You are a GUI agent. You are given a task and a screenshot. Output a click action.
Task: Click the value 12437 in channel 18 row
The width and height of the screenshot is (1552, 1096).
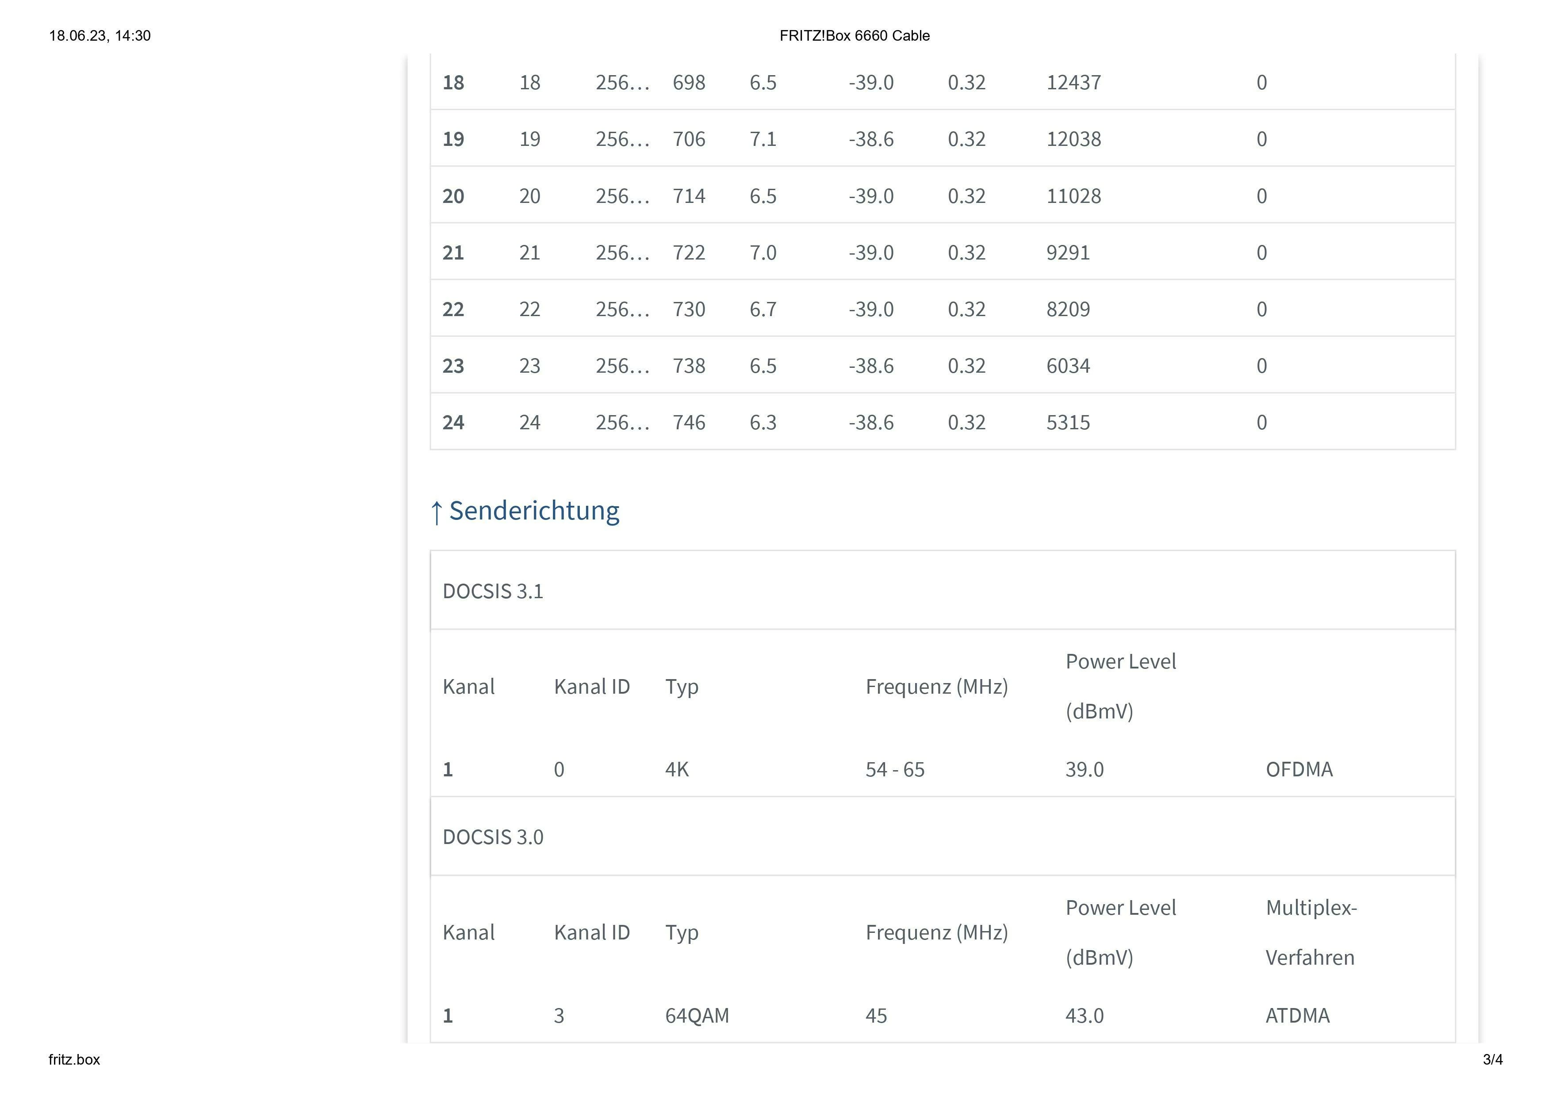(x=1073, y=82)
